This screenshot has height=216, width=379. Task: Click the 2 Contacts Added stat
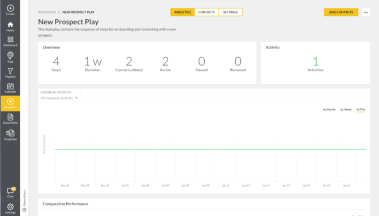[x=129, y=64]
